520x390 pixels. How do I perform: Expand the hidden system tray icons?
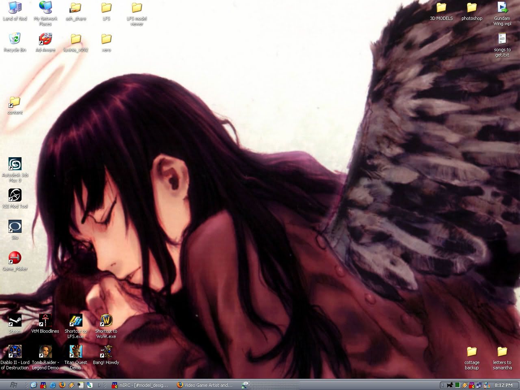pyautogui.click(x=442, y=385)
